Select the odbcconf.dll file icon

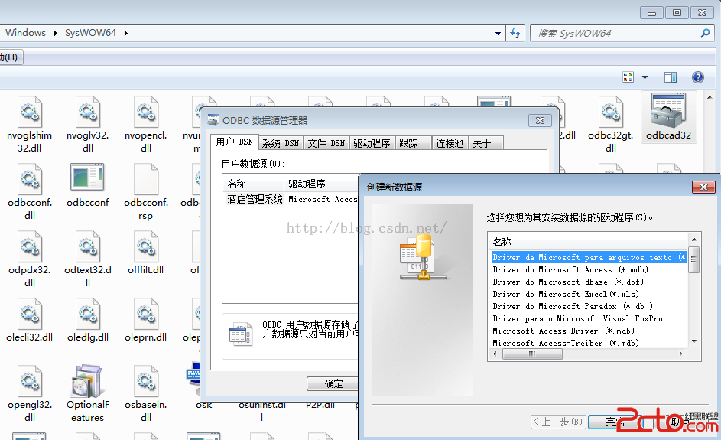[29, 179]
